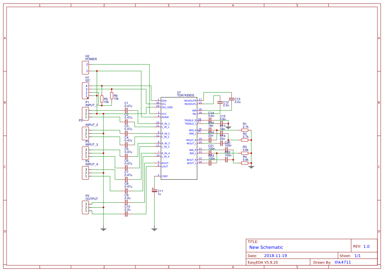This screenshot has width=384, height=272.
Task: Select the ground symbol under the connector bus
Action: pos(103,229)
